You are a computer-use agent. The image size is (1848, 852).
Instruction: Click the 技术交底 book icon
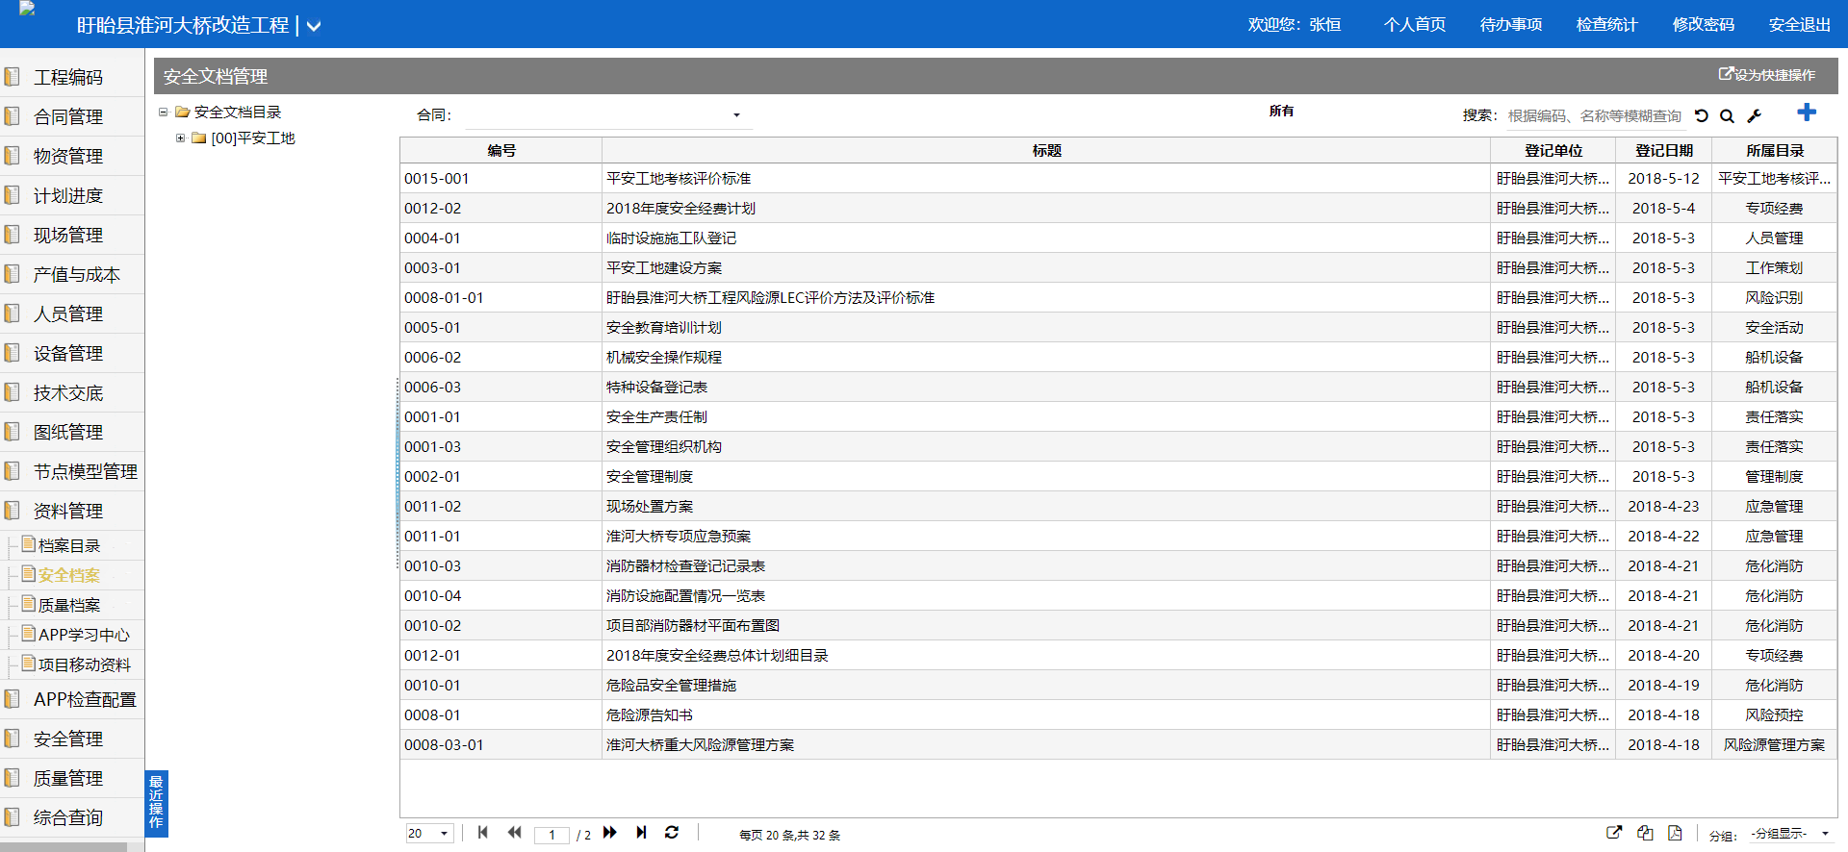click(13, 392)
